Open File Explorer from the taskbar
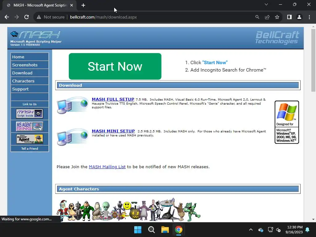The height and width of the screenshot is (237, 316). (165, 230)
